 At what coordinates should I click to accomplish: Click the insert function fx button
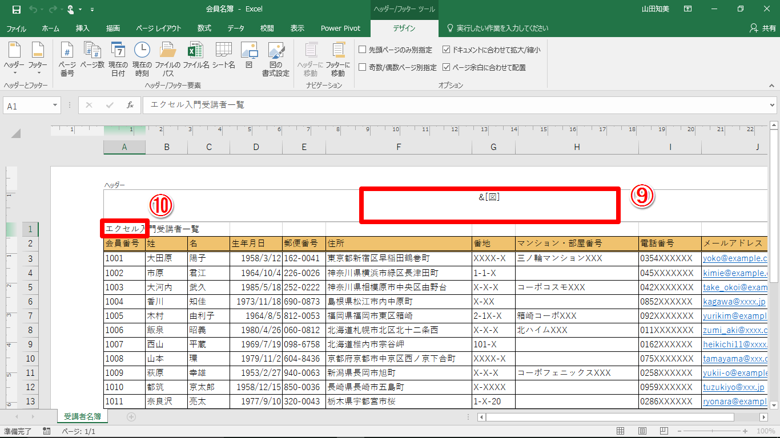pos(130,106)
